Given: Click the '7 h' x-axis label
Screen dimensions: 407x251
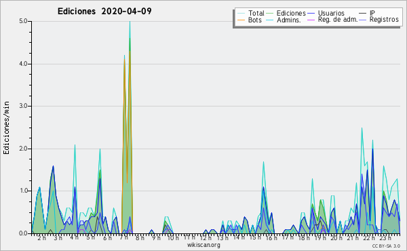Looking at the screenshot, I should click(123, 237).
